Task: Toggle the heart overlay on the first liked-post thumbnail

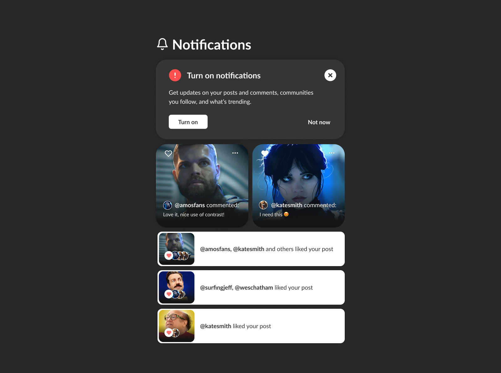Action: (x=169, y=256)
